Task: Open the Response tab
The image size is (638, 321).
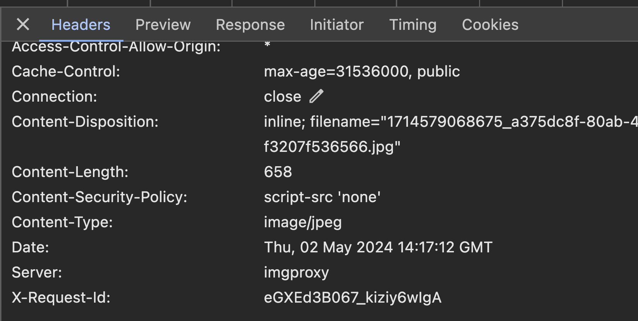Action: coord(250,24)
